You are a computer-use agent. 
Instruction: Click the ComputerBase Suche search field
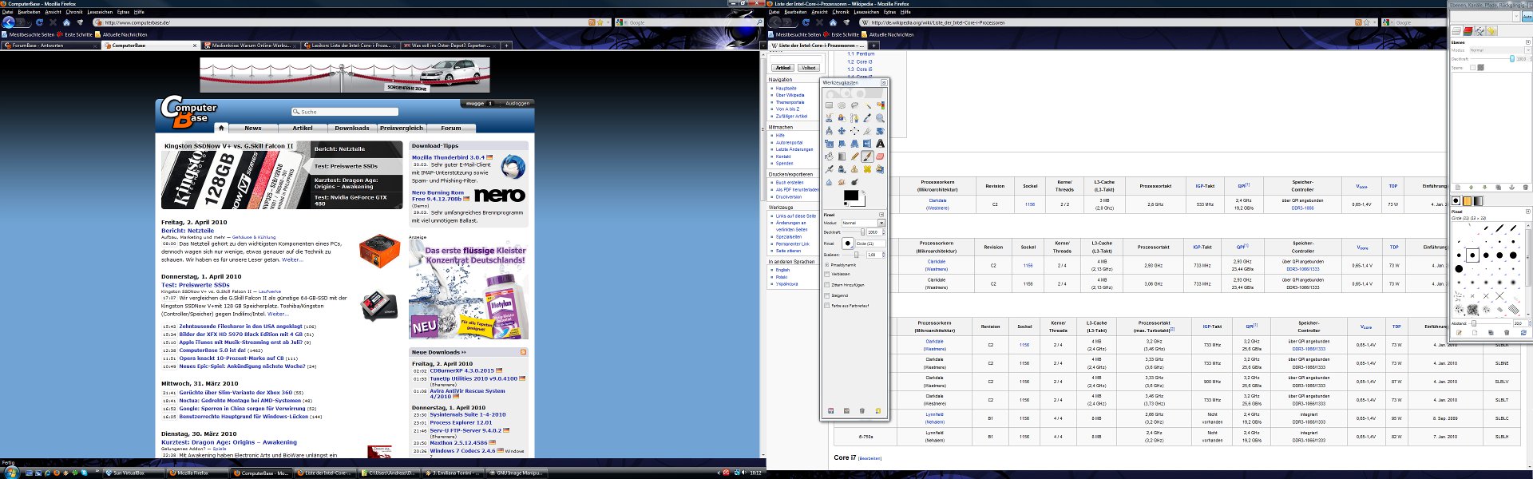344,112
